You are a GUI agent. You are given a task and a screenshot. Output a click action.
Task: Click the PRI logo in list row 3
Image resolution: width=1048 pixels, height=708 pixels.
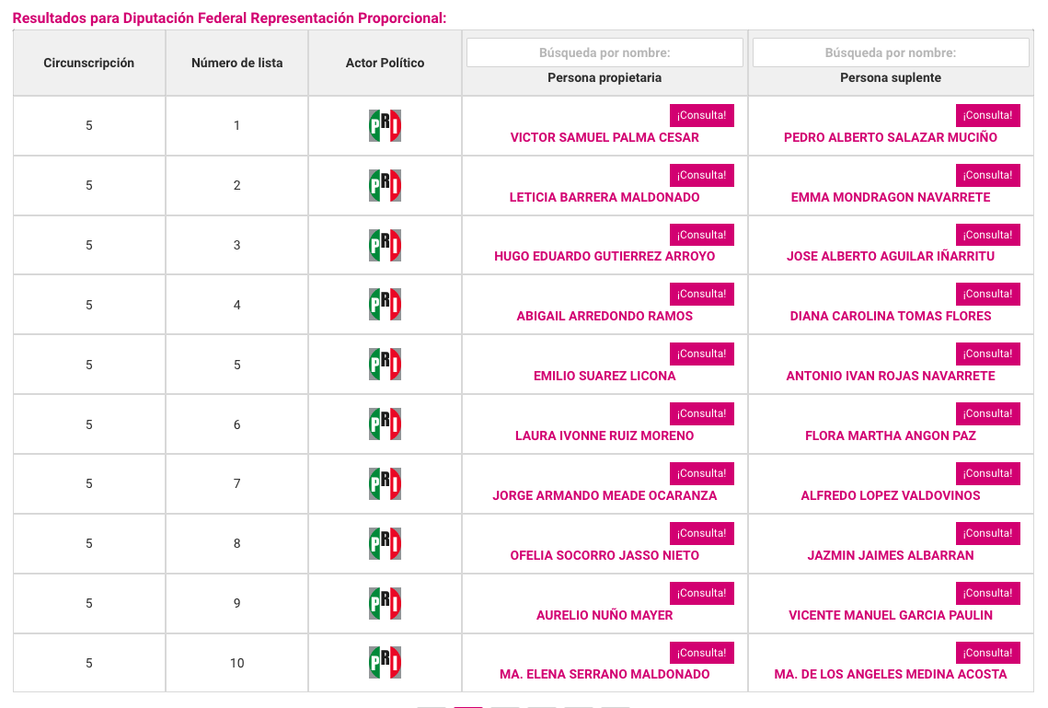pyautogui.click(x=385, y=245)
